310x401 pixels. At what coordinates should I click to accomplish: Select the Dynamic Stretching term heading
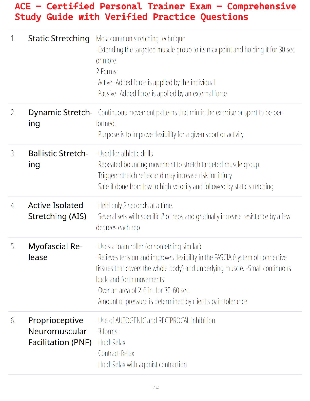click(x=60, y=118)
